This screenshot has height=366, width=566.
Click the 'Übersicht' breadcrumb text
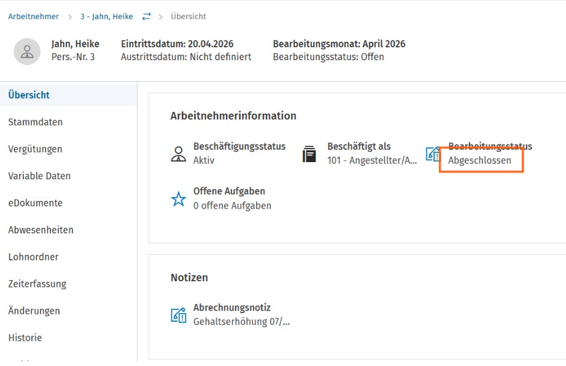click(188, 16)
